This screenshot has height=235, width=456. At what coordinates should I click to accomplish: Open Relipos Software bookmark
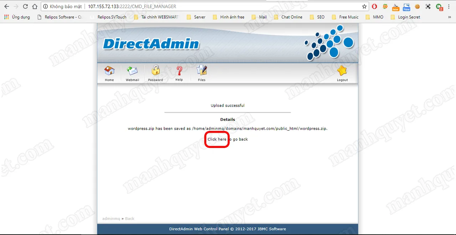point(59,17)
